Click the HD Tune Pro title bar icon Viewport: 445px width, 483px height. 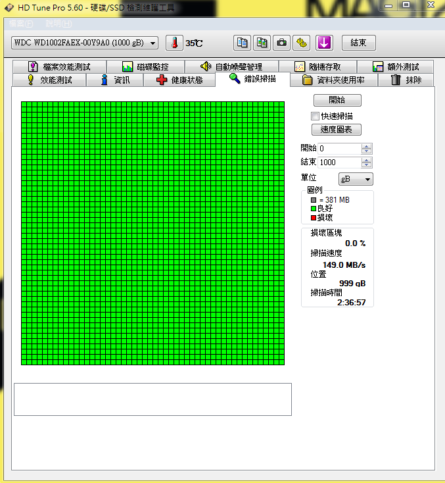click(x=9, y=7)
